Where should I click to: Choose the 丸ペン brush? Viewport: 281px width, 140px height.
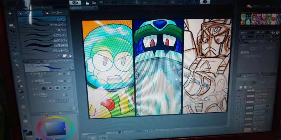[x=43, y=29]
